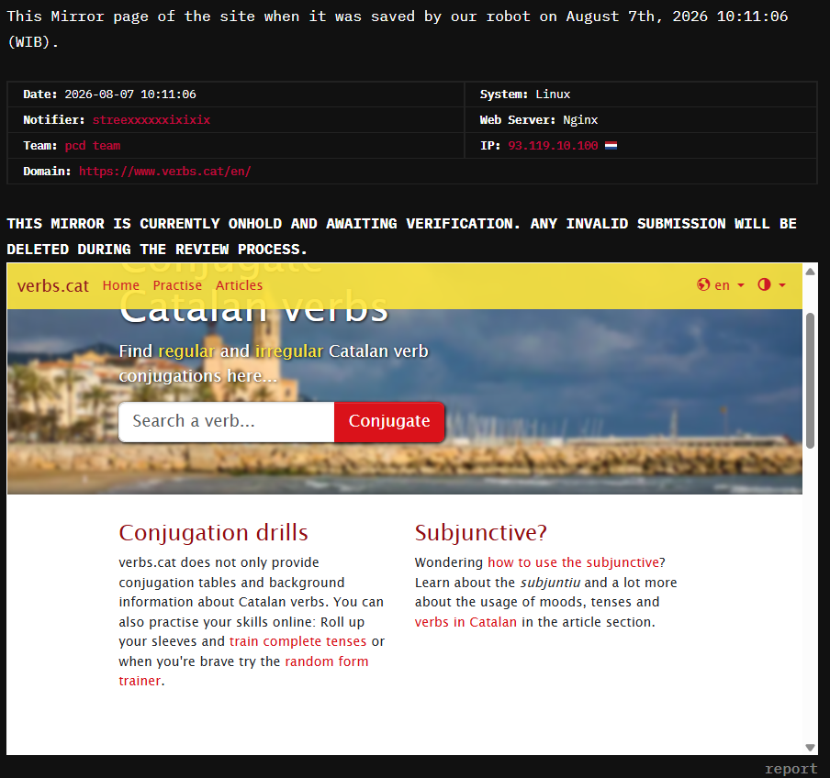Click the 'report' link at bottom
This screenshot has height=778, width=830.
click(791, 769)
